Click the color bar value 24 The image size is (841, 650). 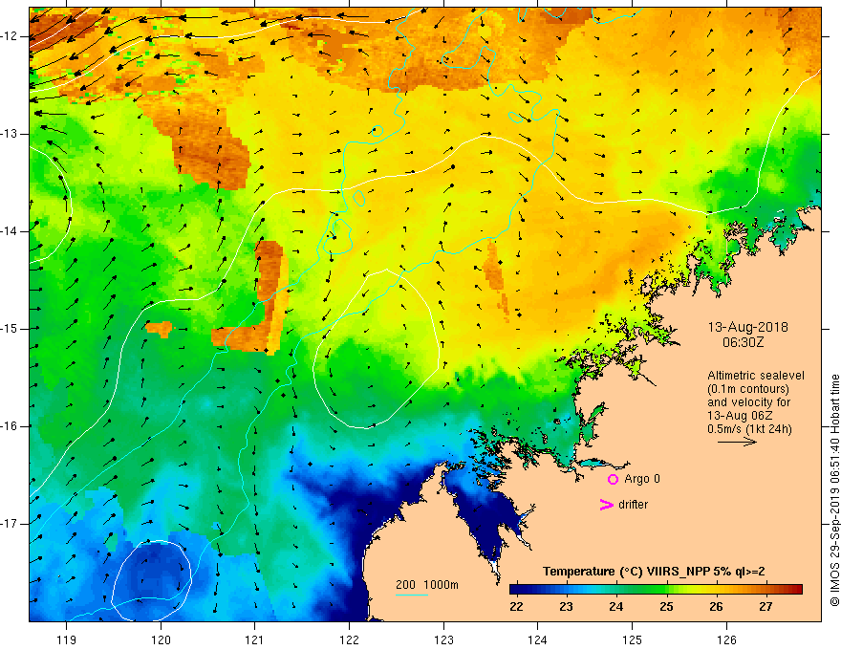(615, 607)
